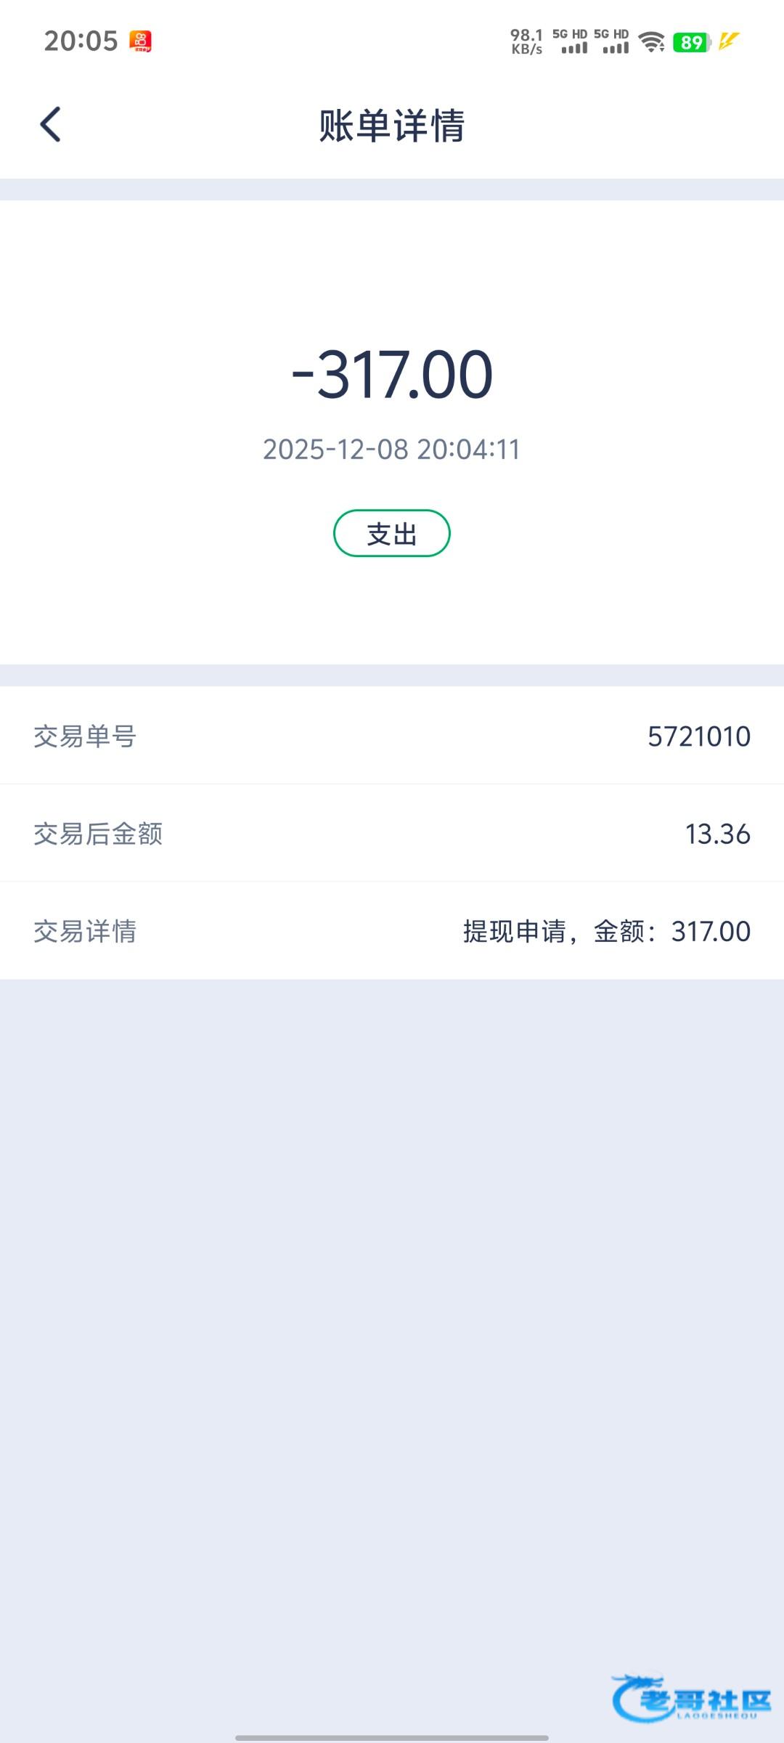Tap the 账单详情 page title
This screenshot has width=784, height=1743.
point(392,126)
